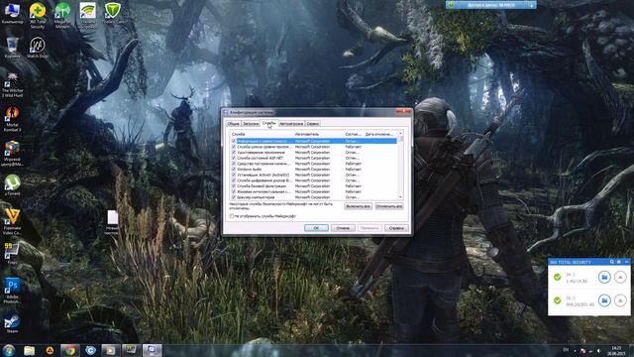Image resolution: width=634 pixels, height=357 pixels.
Task: Open the Корзина recycle bin icon
Action: (x=12, y=48)
